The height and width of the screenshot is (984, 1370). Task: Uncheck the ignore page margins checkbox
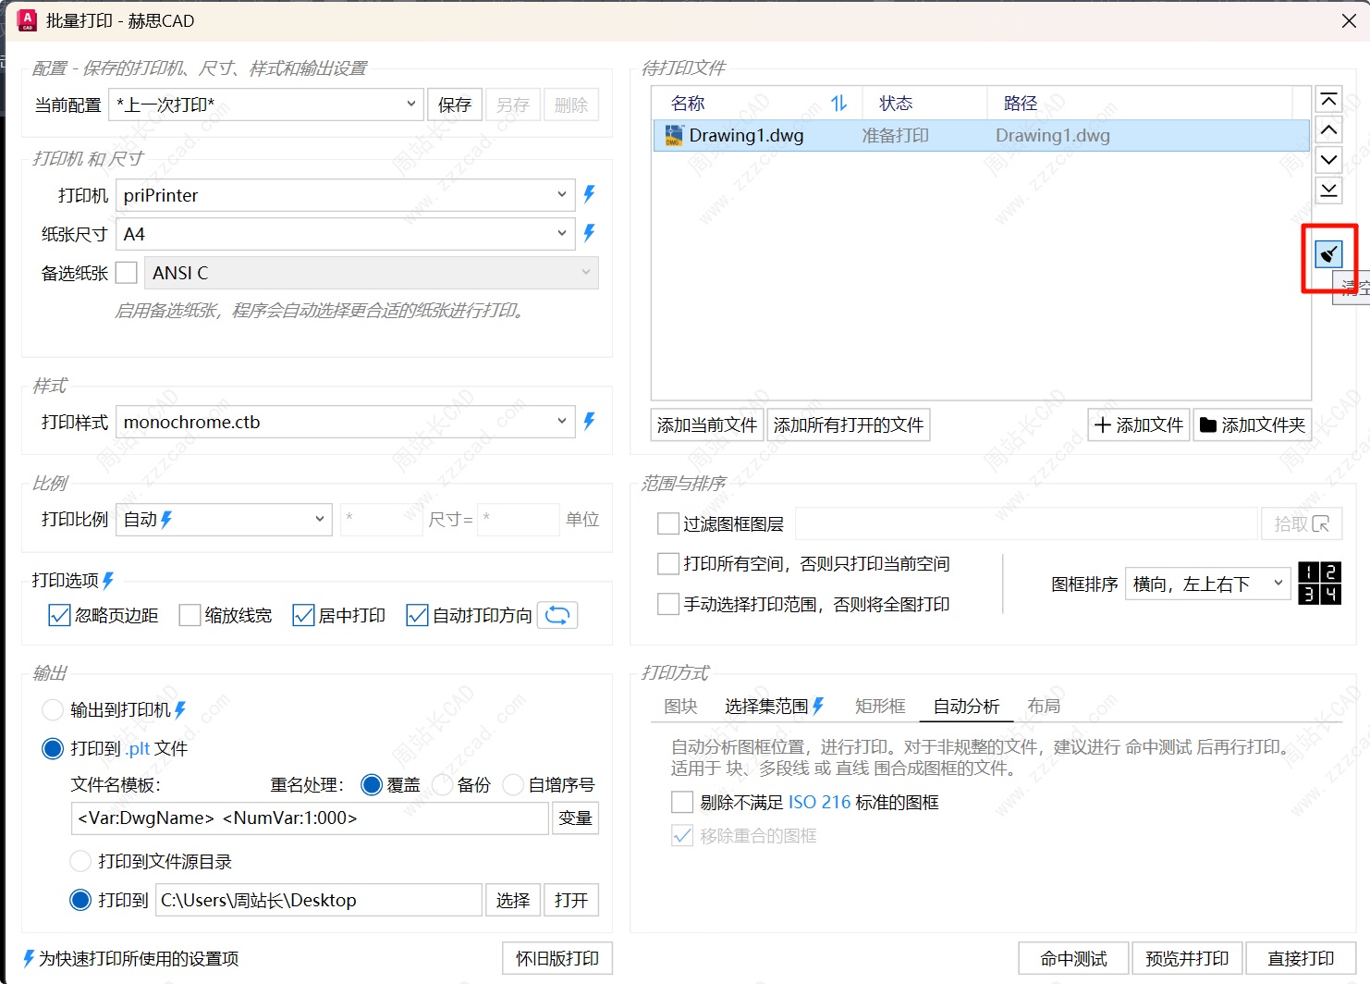coord(59,615)
